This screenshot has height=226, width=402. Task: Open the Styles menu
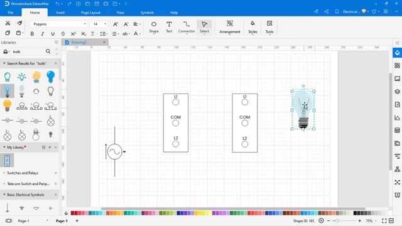(253, 27)
